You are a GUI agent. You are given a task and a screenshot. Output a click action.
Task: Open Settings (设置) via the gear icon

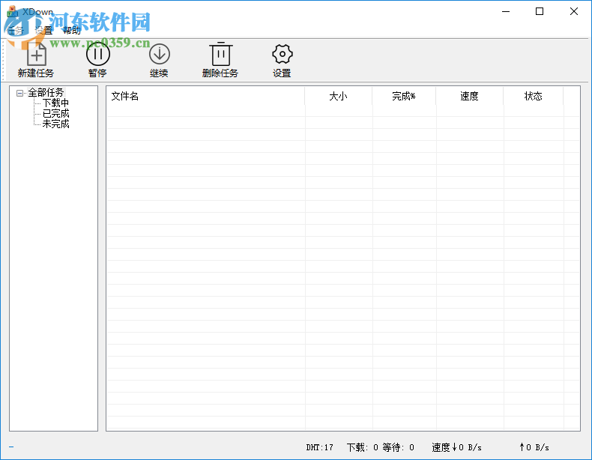(x=282, y=54)
